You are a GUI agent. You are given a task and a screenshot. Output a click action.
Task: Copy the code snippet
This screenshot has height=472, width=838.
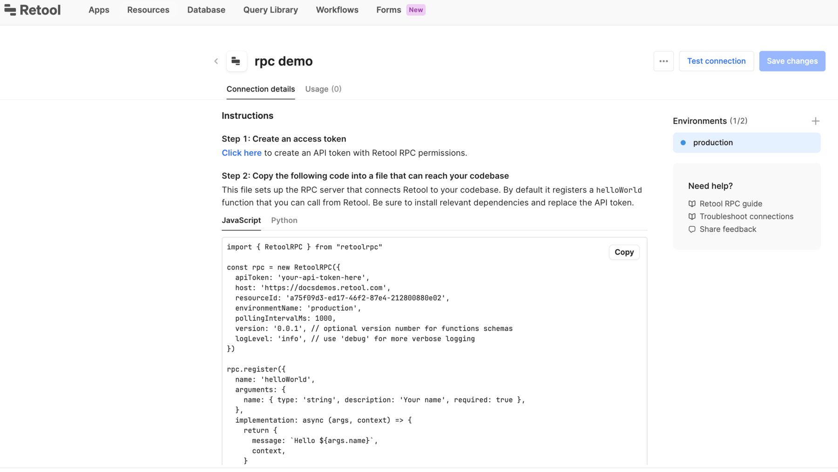[624, 252]
